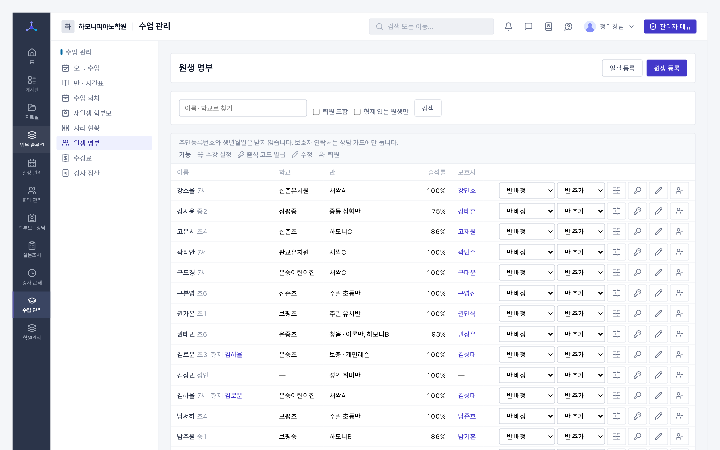720x450 pixels.
Task: Go to 홈 in the left rail
Action: click(32, 56)
